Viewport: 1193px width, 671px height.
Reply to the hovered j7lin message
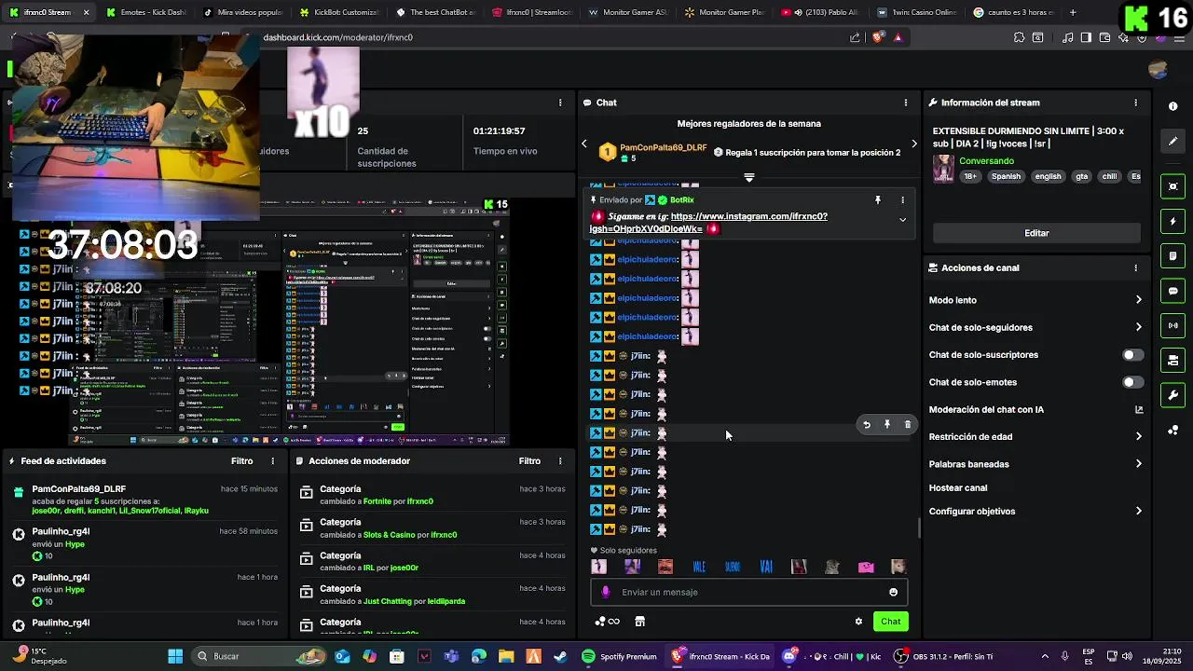click(867, 425)
